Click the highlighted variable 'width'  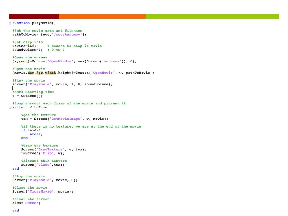50,73
